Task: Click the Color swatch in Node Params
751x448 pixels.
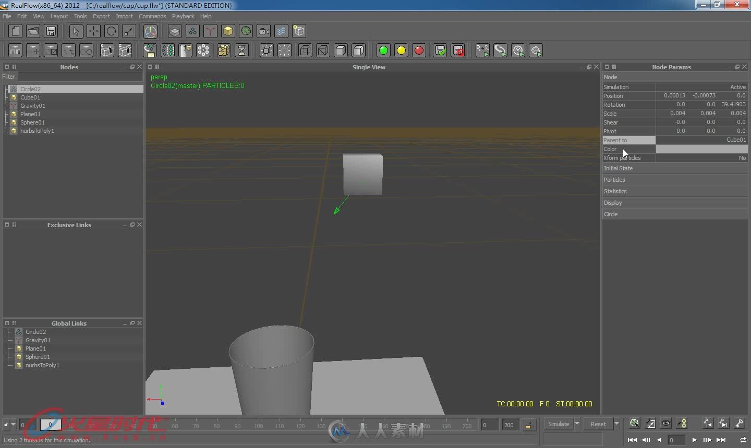Action: pyautogui.click(x=701, y=149)
